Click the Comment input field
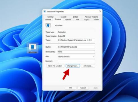Image resolution: width=138 pixels, height=102 pixels. pyautogui.click(x=76, y=61)
